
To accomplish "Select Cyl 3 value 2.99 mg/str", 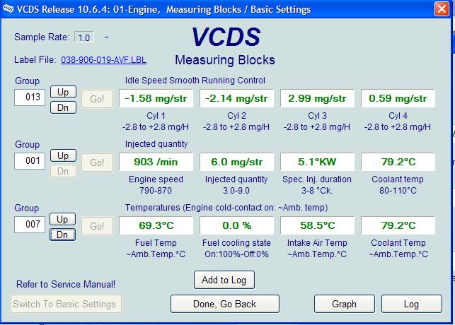I will point(318,98).
